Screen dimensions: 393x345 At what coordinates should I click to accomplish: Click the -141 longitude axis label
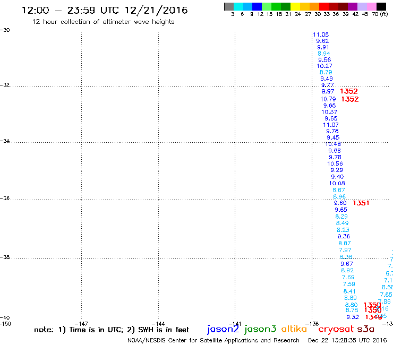click(235, 324)
